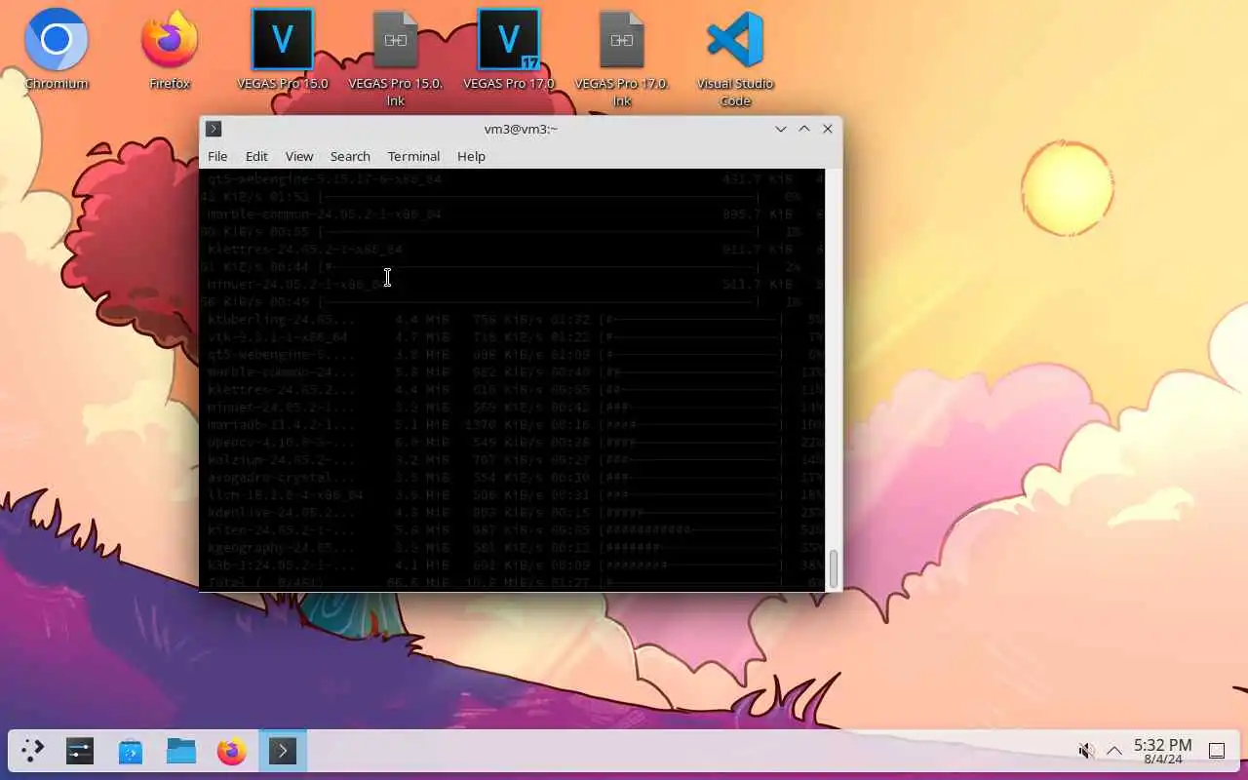This screenshot has height=780, width=1248.
Task: Open the View menu in terminal
Action: click(x=299, y=156)
